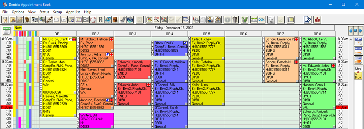The width and height of the screenshot is (364, 129).
Task: Click the green dollar-sign chair icon
Action: (244, 19)
